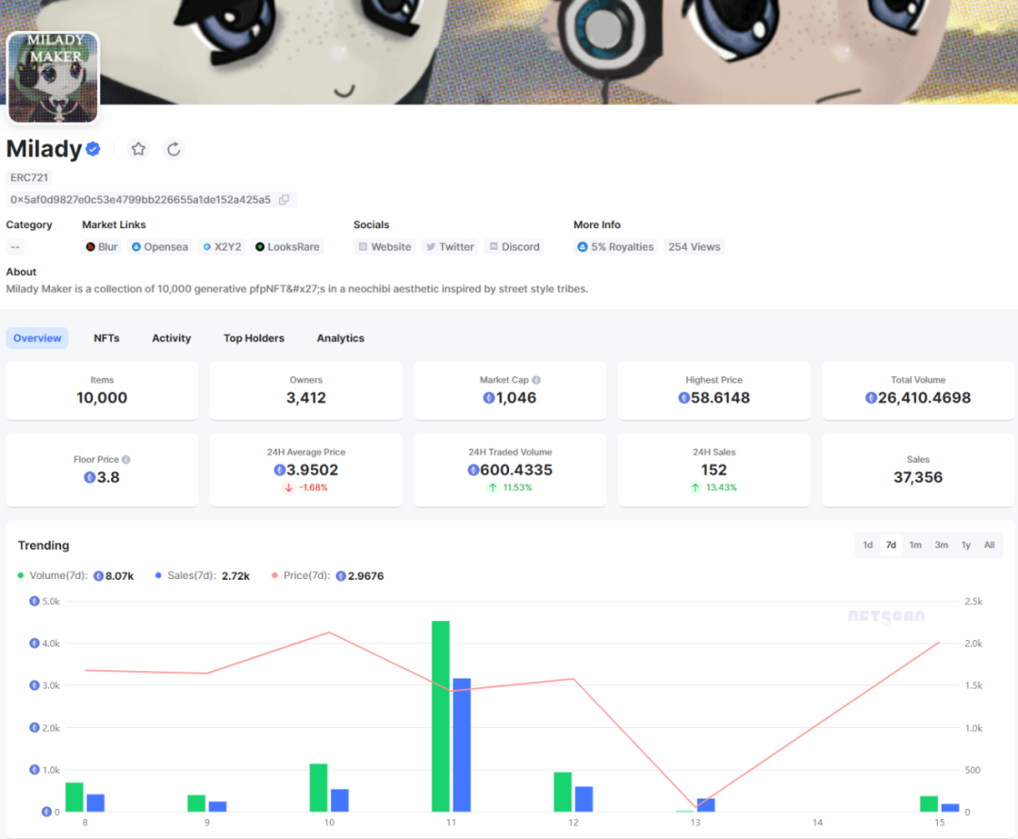
Task: Click the Floor Price info icon
Action: [126, 459]
